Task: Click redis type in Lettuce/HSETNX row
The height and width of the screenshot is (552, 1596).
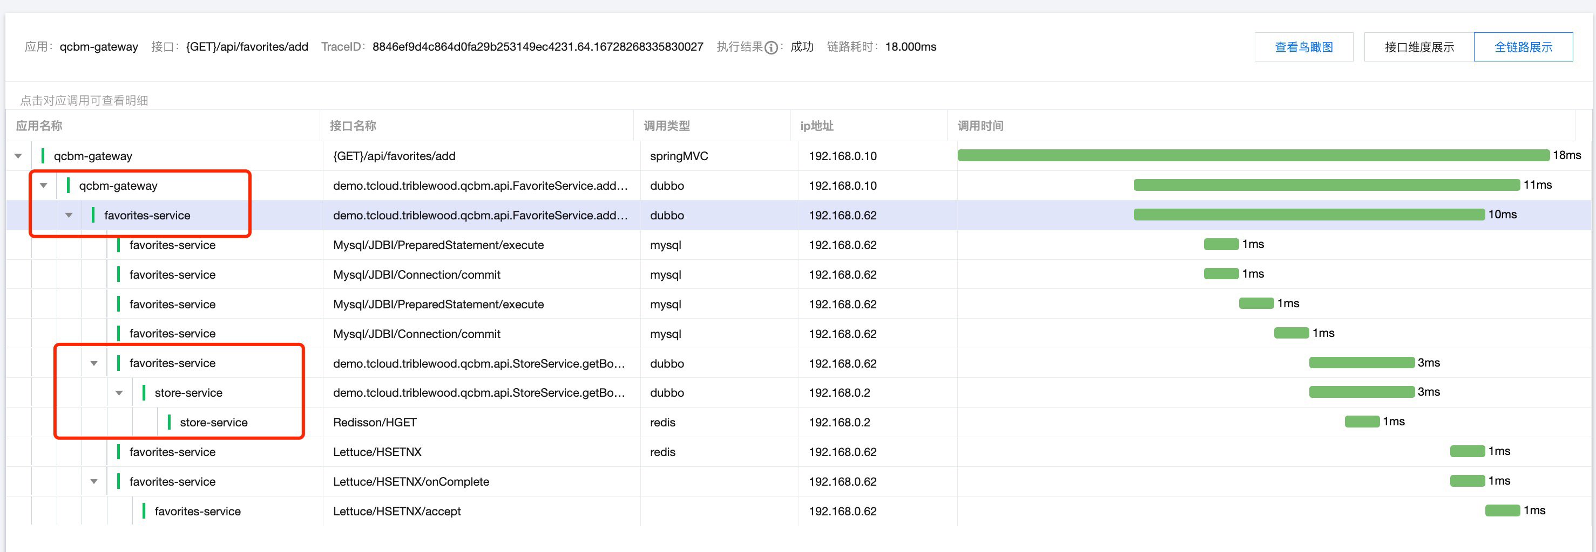Action: click(662, 452)
